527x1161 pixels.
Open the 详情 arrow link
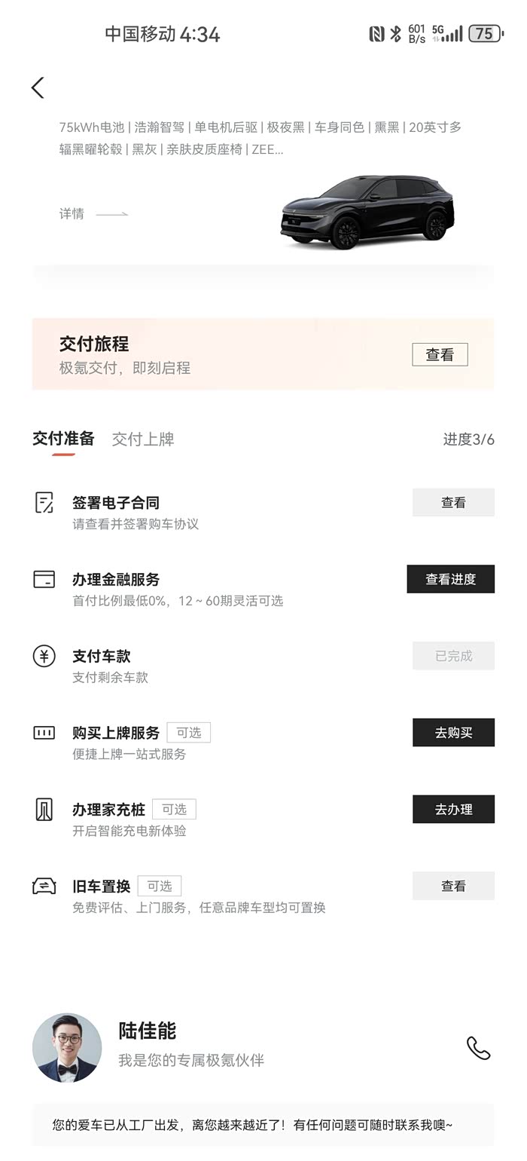(x=93, y=214)
